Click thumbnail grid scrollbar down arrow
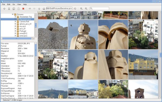Screen dimensions: 162x102 [x=160, y=98]
